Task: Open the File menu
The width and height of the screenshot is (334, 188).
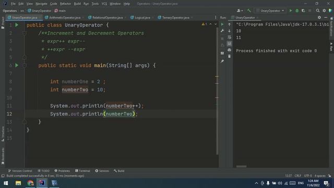Action: click(13, 4)
